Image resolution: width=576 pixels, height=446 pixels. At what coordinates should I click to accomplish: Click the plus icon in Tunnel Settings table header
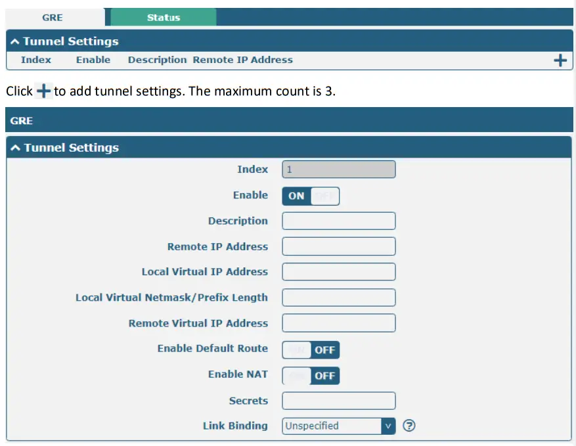pyautogui.click(x=560, y=60)
